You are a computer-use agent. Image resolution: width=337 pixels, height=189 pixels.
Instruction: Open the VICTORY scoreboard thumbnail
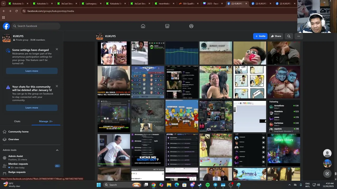click(148, 82)
